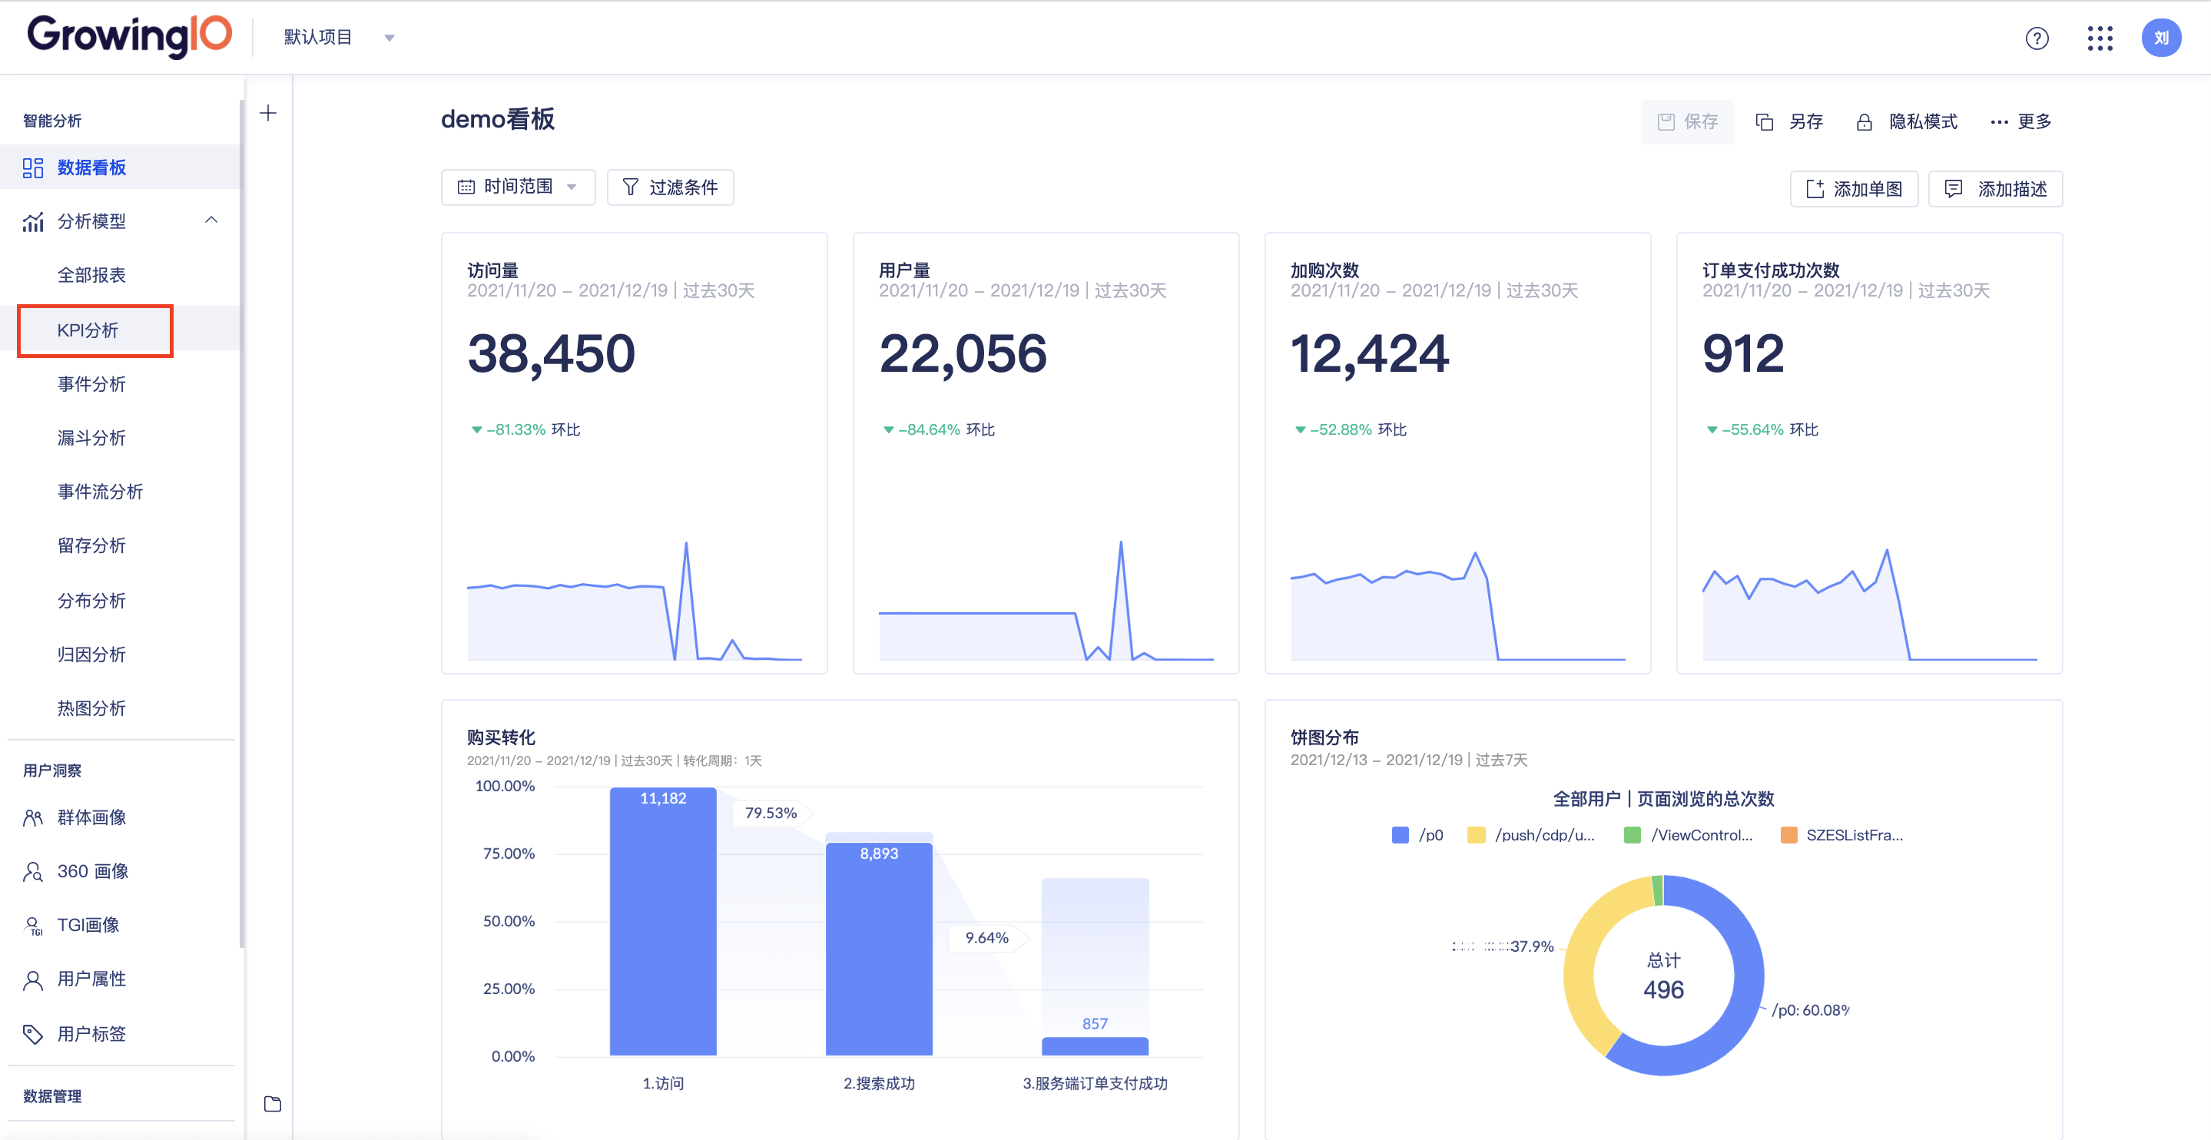This screenshot has height=1140, width=2211.
Task: Click the 访问量 sparkline chart
Action: pyautogui.click(x=635, y=601)
